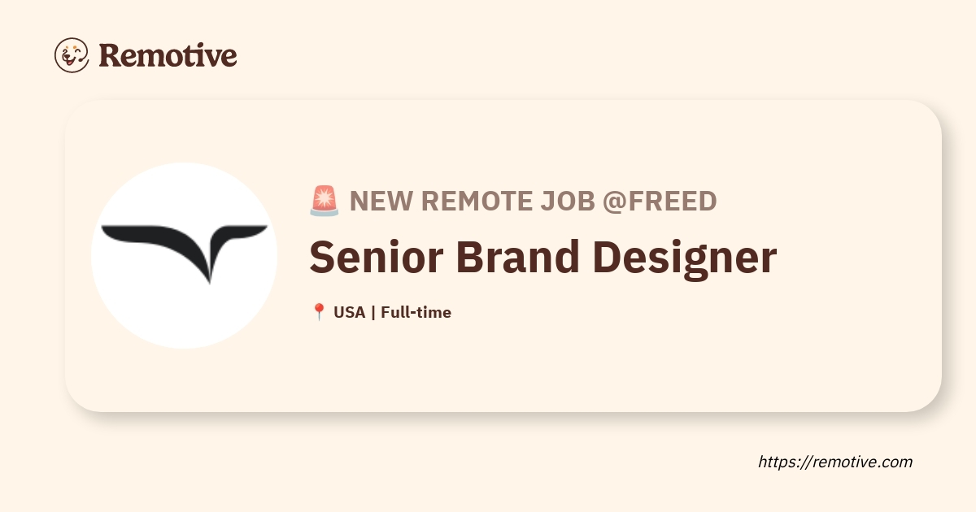The image size is (976, 512).
Task: Click the Remotive mascot face icon
Action: (x=72, y=55)
